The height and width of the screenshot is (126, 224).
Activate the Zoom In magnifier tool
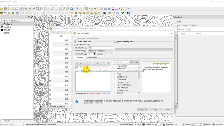pos(30,9)
